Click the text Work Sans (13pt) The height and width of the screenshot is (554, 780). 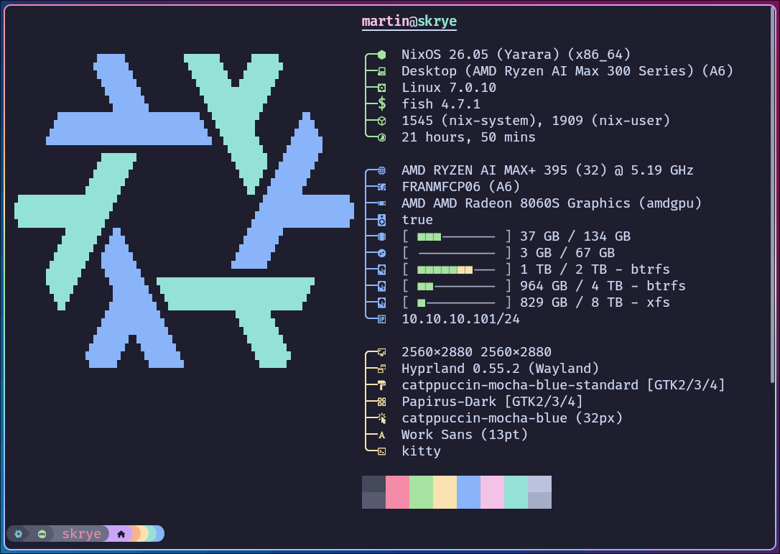pos(465,435)
